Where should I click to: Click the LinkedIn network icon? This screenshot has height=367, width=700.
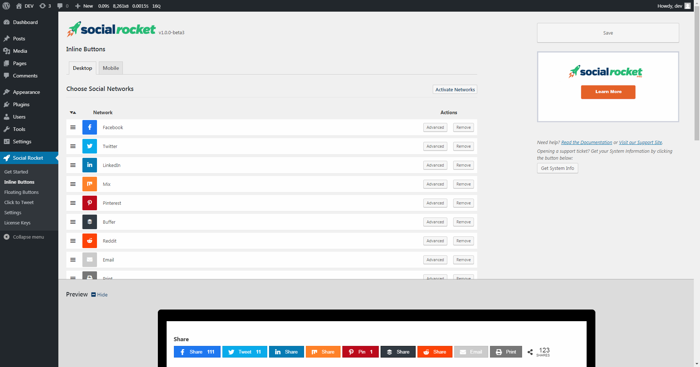coord(90,165)
